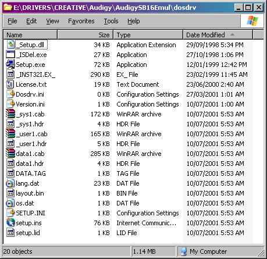Click the 20 objects status text
The width and height of the screenshot is (267, 259).
pos(18,251)
